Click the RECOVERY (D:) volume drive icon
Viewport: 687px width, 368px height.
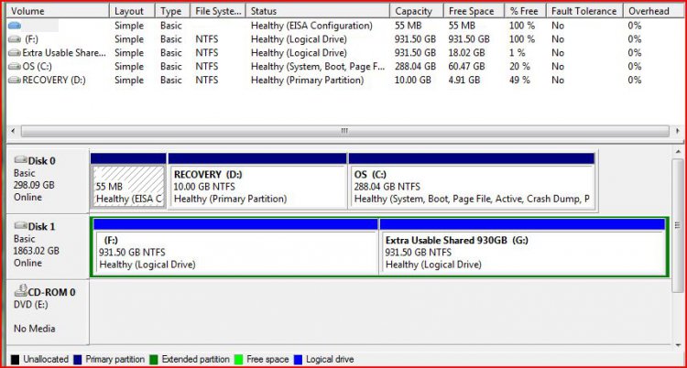(15, 81)
